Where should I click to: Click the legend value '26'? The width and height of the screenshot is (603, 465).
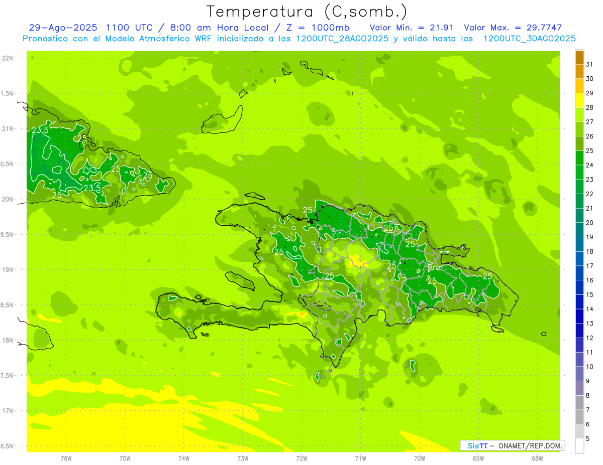(x=590, y=136)
